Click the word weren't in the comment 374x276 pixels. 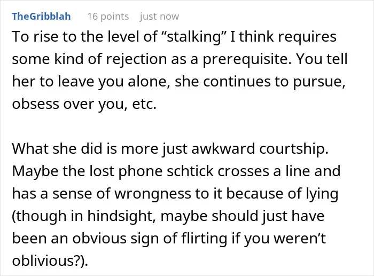pos(300,238)
